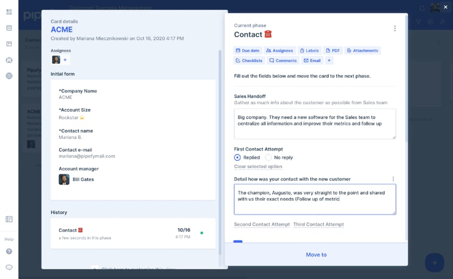The image size is (453, 279).
Task: Click the Move to button
Action: coord(316,255)
